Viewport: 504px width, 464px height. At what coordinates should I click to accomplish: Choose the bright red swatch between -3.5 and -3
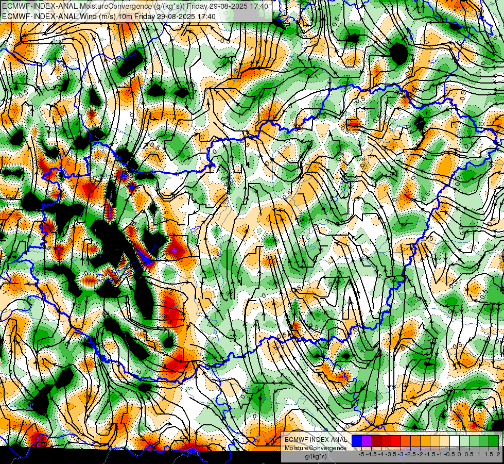396,441
